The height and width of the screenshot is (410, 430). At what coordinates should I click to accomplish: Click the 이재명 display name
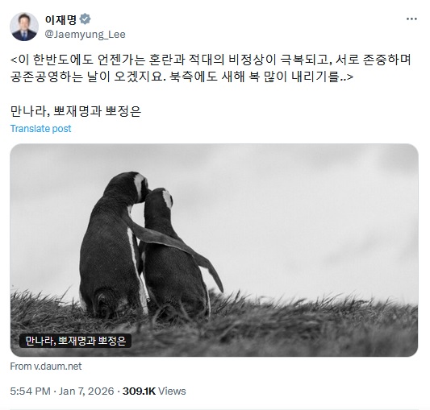pyautogui.click(x=61, y=19)
